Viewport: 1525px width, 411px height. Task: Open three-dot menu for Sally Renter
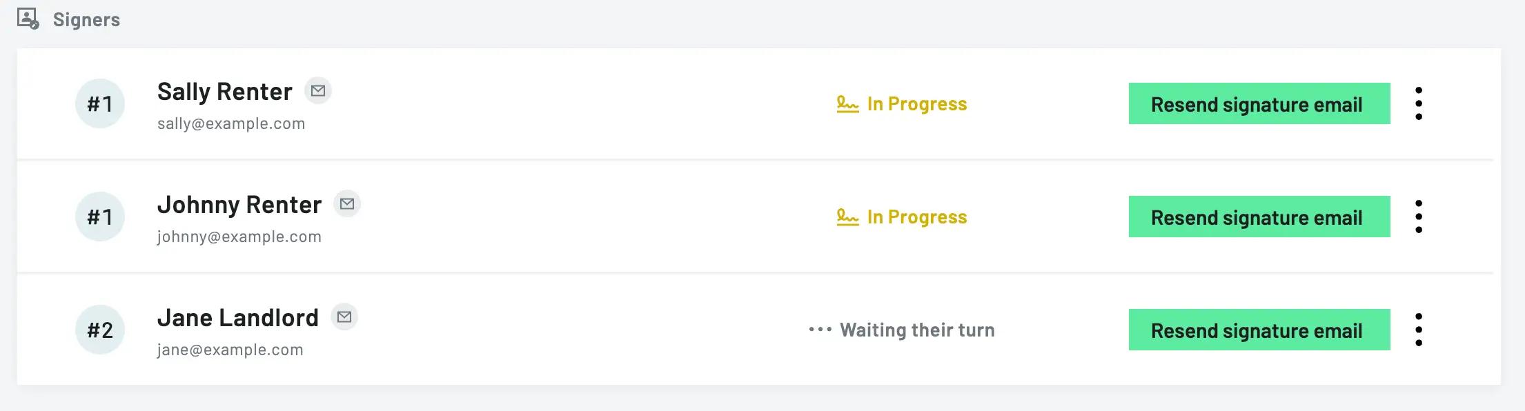pyautogui.click(x=1419, y=103)
